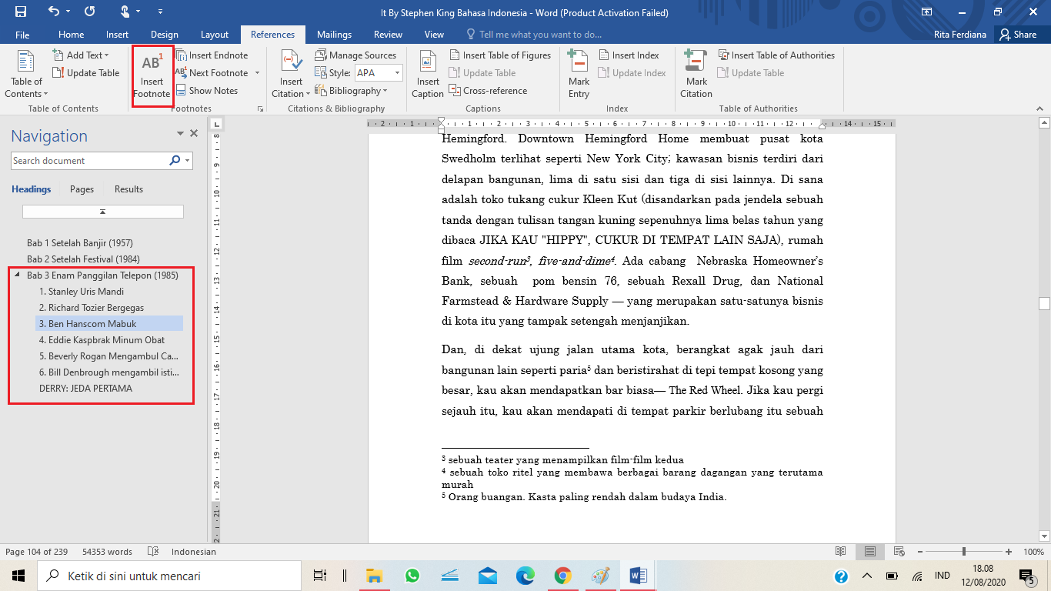
Task: Open the Insert Citation button
Action: (x=291, y=75)
